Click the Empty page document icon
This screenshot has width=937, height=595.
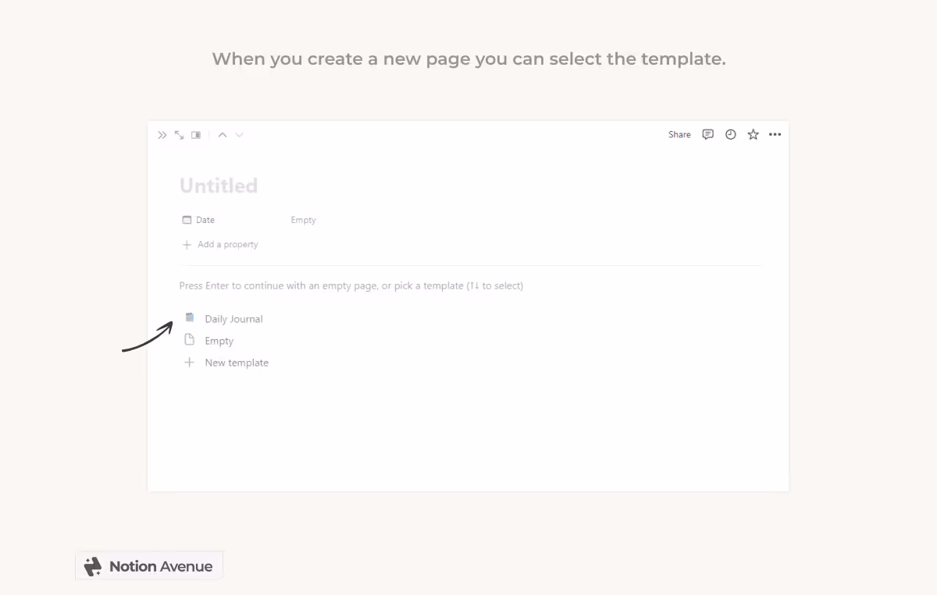pyautogui.click(x=189, y=340)
